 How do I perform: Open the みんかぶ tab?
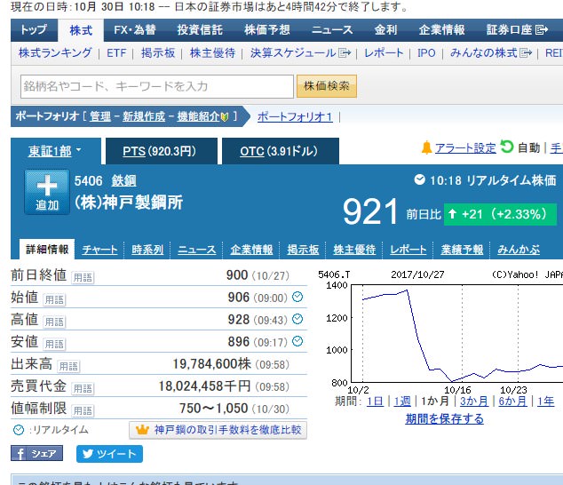click(x=518, y=250)
